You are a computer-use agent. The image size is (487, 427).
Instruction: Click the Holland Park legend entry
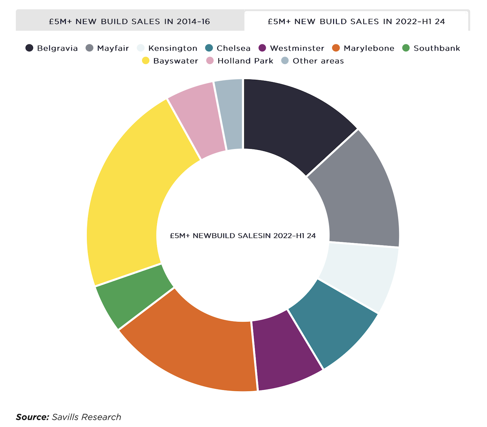(240, 61)
